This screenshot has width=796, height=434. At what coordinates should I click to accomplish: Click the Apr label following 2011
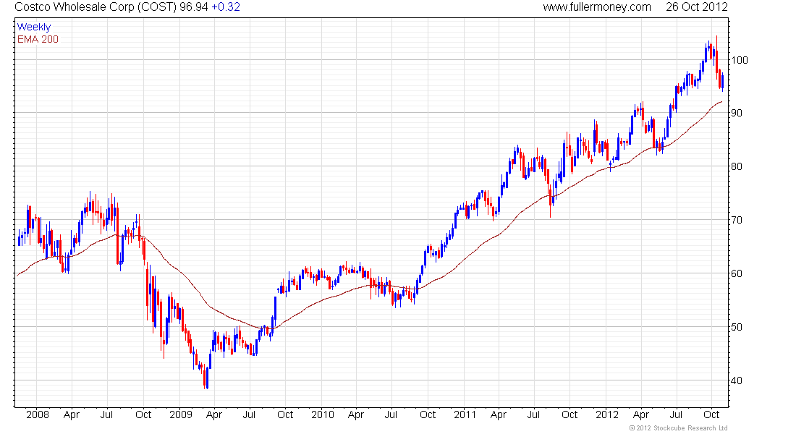pyautogui.click(x=499, y=414)
